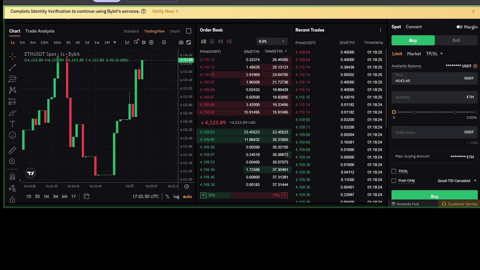
Task: Toggle percent scale on chart
Action: pos(167,196)
